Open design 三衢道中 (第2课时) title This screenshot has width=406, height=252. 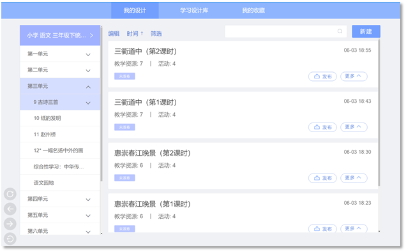click(146, 51)
